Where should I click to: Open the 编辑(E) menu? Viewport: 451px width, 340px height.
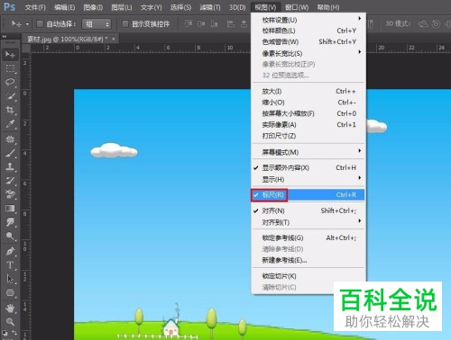[x=65, y=7]
